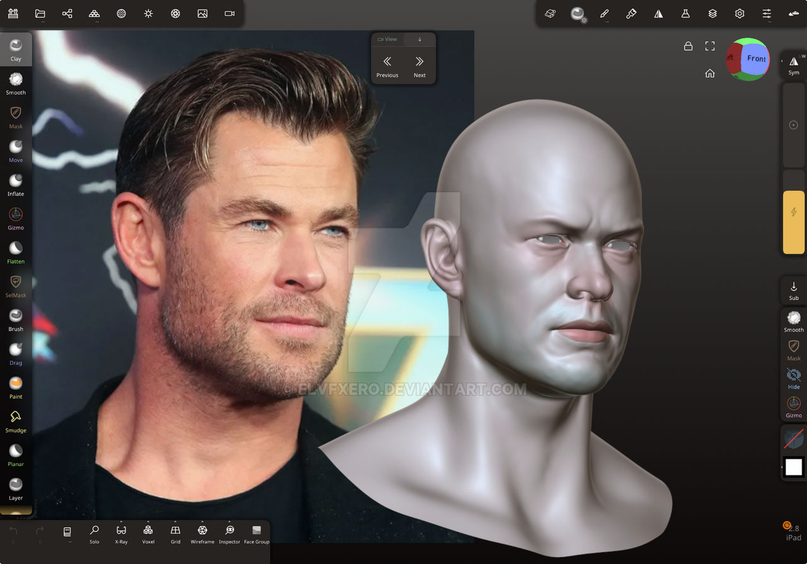807x564 pixels.
Task: Select the Drag tool
Action: coord(16,354)
